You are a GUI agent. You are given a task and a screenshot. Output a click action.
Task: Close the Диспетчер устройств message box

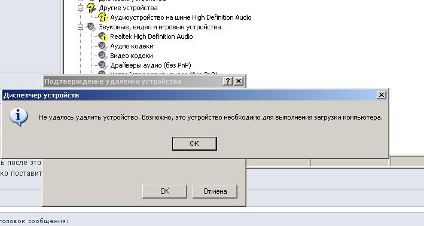(382, 95)
